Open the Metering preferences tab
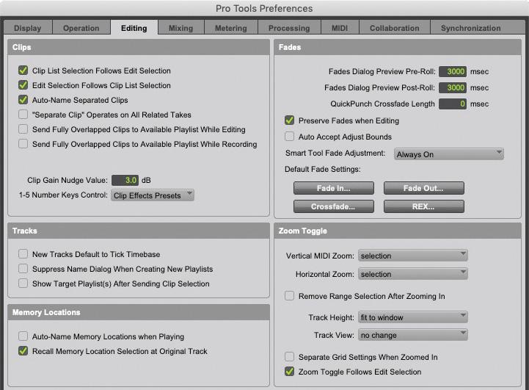The width and height of the screenshot is (529, 390). tap(231, 28)
